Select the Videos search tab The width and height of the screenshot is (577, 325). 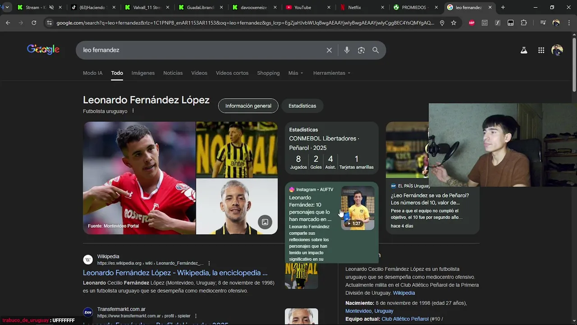199,73
